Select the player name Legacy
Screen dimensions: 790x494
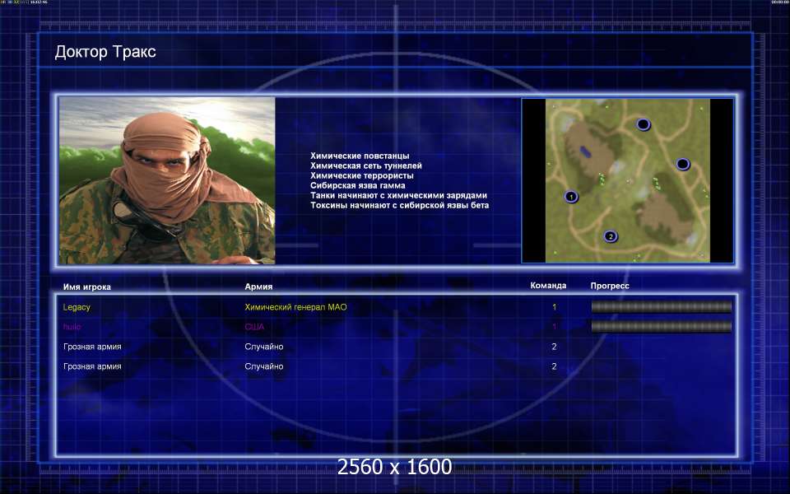(77, 307)
